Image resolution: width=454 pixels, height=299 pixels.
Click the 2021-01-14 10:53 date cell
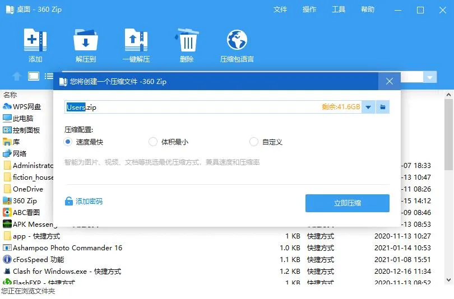point(402,248)
